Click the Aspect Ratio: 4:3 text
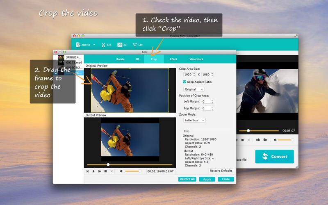 pos(196,162)
